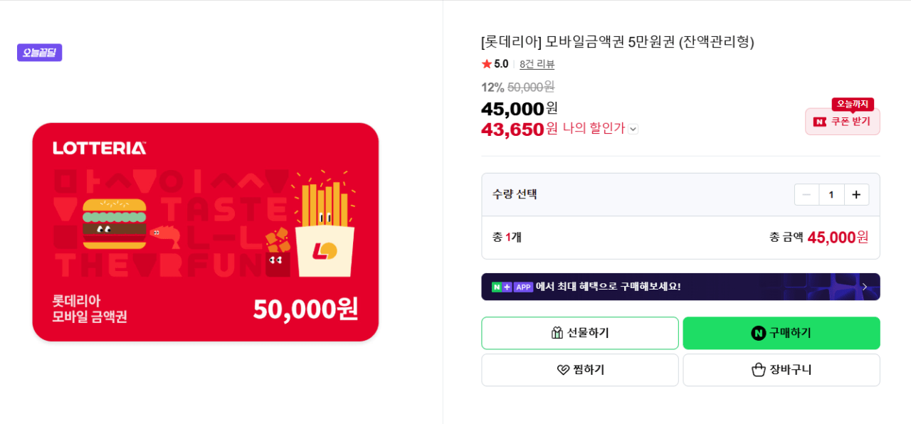Click the quantity input field showing 1
The width and height of the screenshot is (911, 424).
pos(831,194)
